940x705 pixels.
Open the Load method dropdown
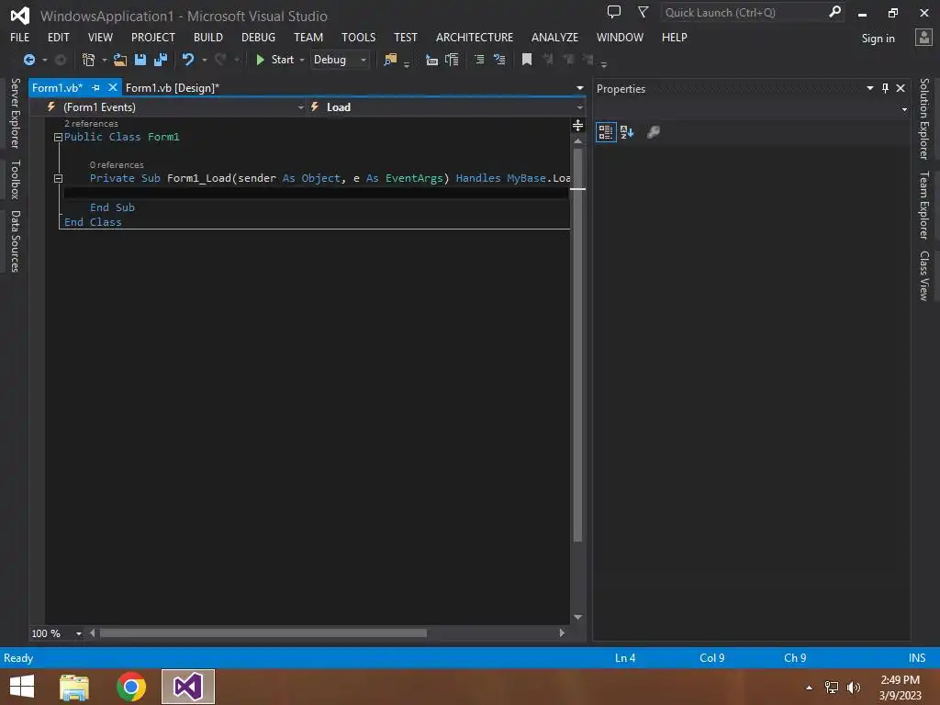point(447,107)
